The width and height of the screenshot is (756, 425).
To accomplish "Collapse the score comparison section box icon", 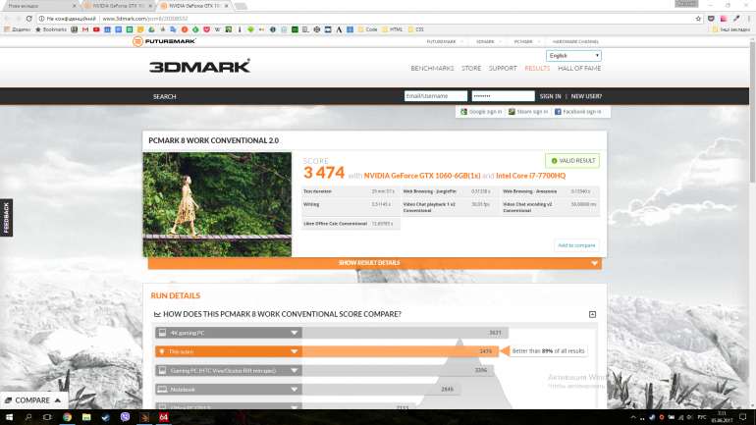I will point(593,314).
